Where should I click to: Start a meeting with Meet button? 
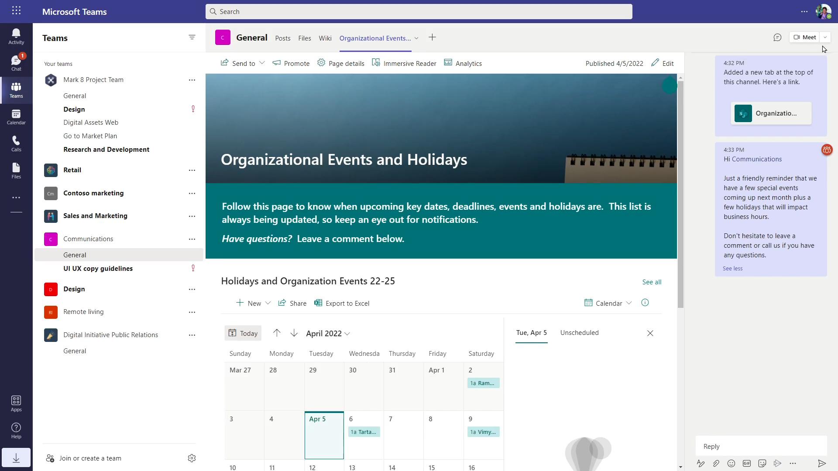(805, 38)
